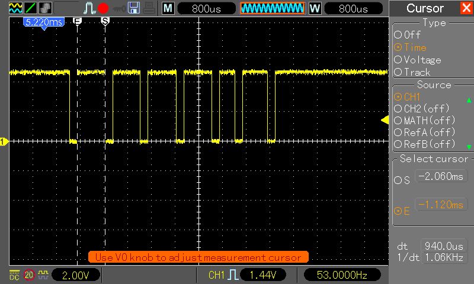Image resolution: width=474 pixels, height=284 pixels.
Task: Close the Cursor panel
Action: point(466,8)
